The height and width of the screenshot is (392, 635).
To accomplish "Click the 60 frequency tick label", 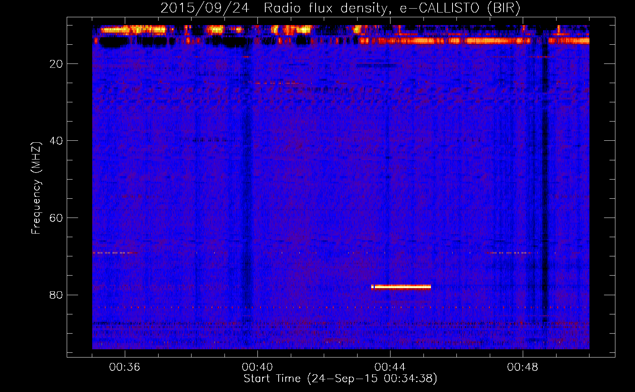I will pyautogui.click(x=57, y=218).
